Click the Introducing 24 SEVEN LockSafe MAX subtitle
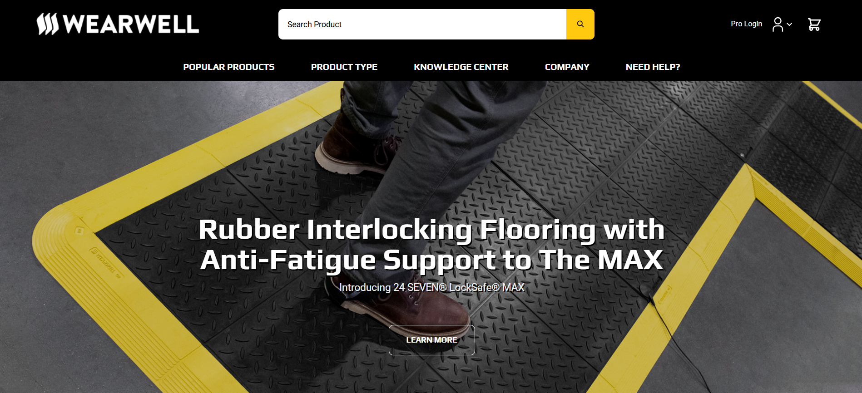The height and width of the screenshot is (393, 862). [431, 287]
